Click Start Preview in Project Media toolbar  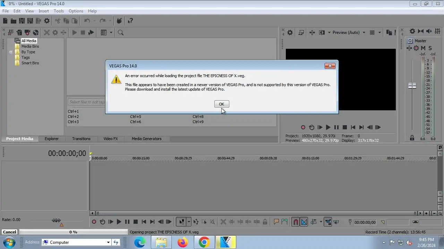tap(74, 33)
